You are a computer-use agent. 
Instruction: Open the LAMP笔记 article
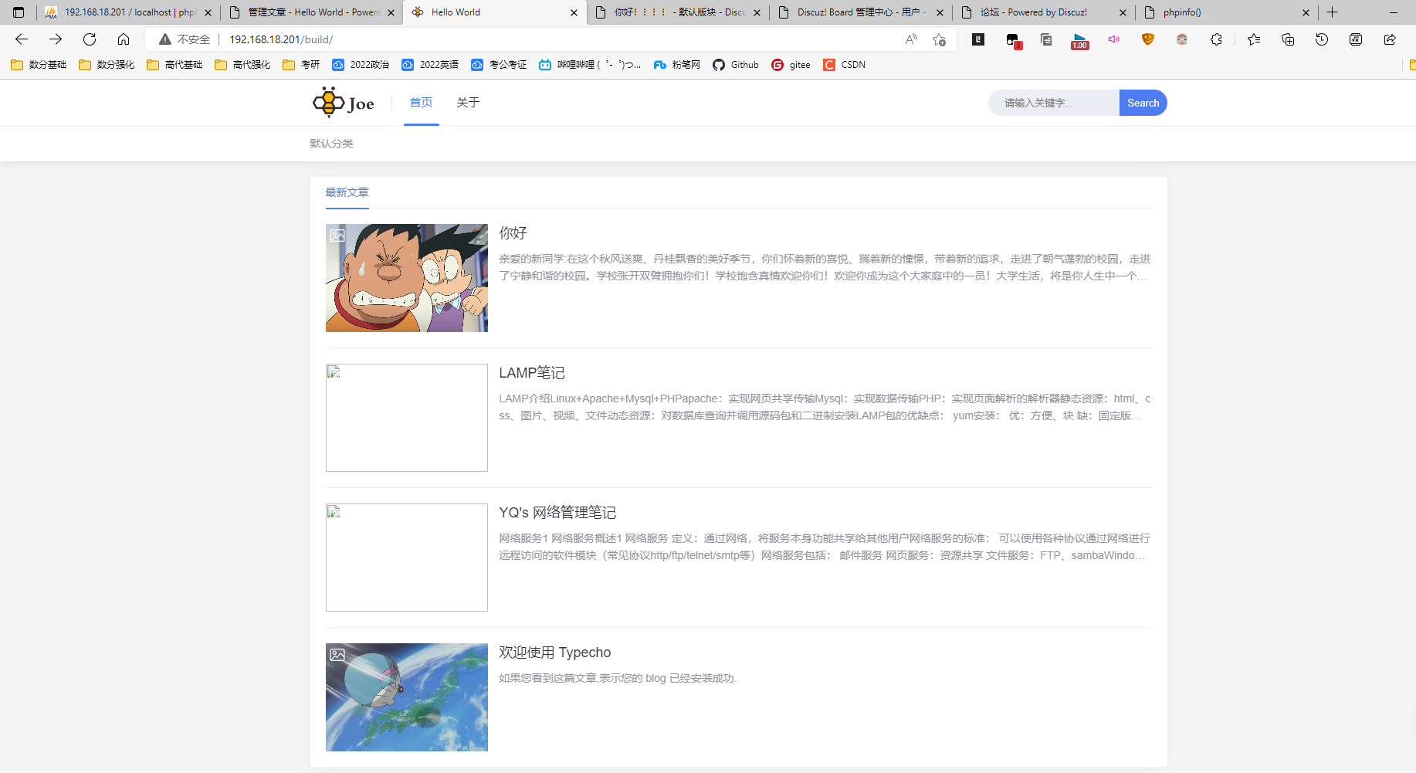click(x=531, y=373)
